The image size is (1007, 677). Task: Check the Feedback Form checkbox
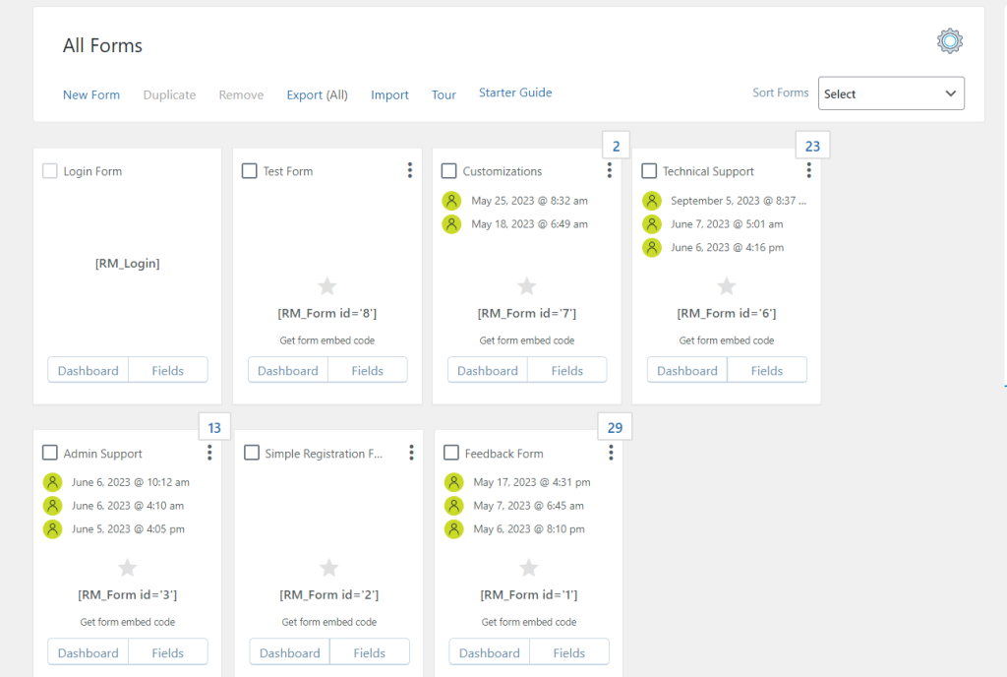[451, 453]
